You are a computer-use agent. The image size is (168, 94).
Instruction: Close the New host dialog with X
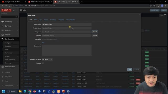pos(140,14)
